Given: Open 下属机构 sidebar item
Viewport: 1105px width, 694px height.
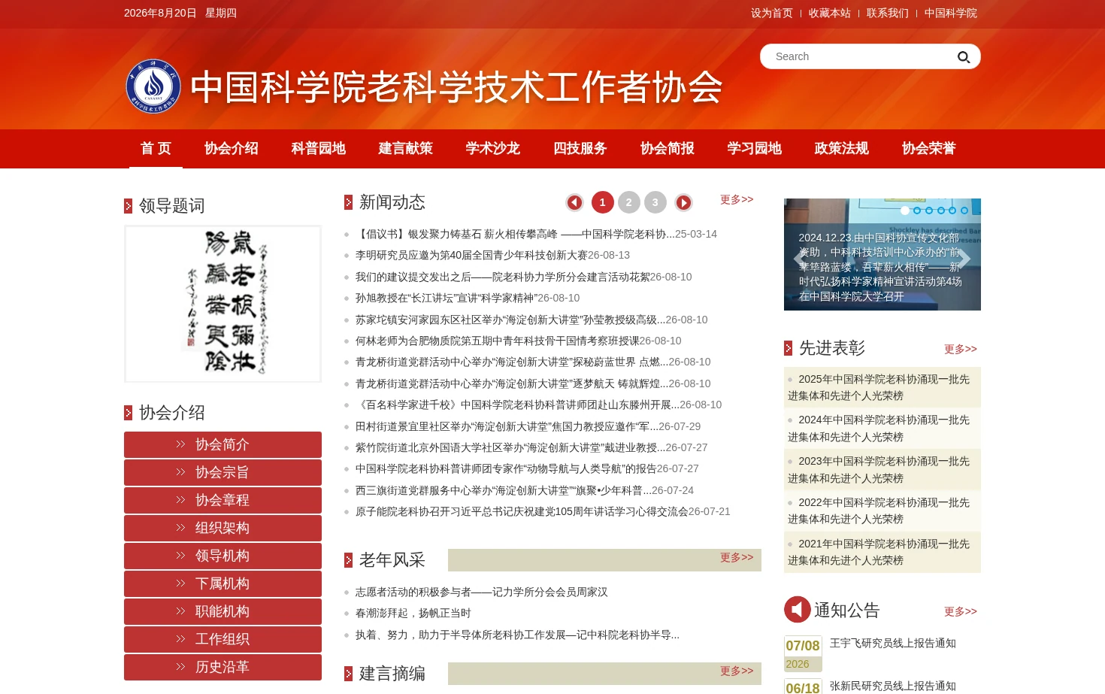Looking at the screenshot, I should pyautogui.click(x=223, y=583).
